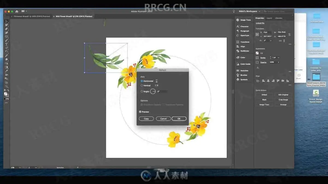Select the Vertical axis radio button
The height and width of the screenshot is (184, 328).
(142, 86)
